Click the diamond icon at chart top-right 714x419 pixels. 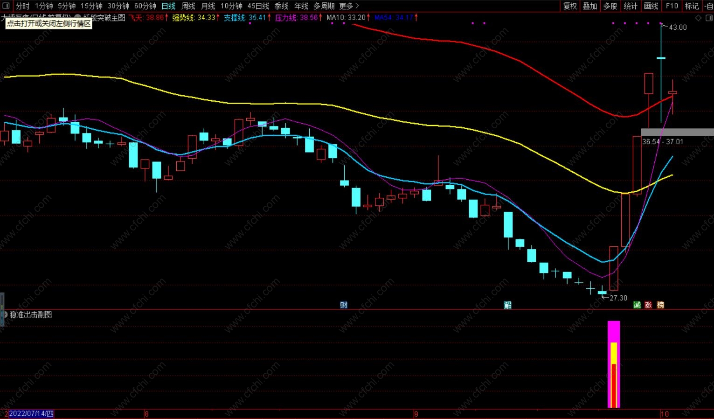point(699,18)
